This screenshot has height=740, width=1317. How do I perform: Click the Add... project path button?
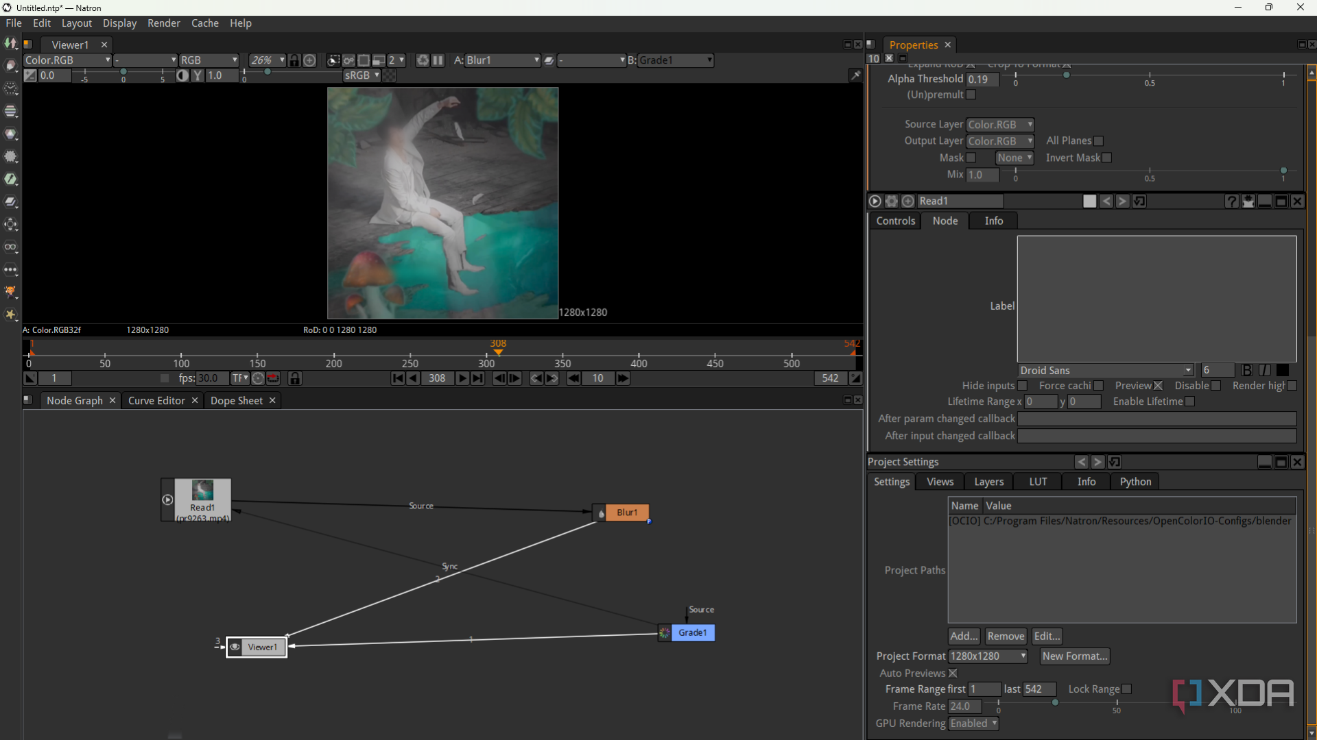coord(964,637)
